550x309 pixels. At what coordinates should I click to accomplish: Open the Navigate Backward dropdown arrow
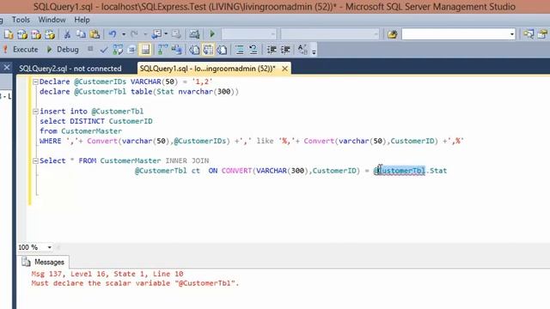tap(166, 34)
